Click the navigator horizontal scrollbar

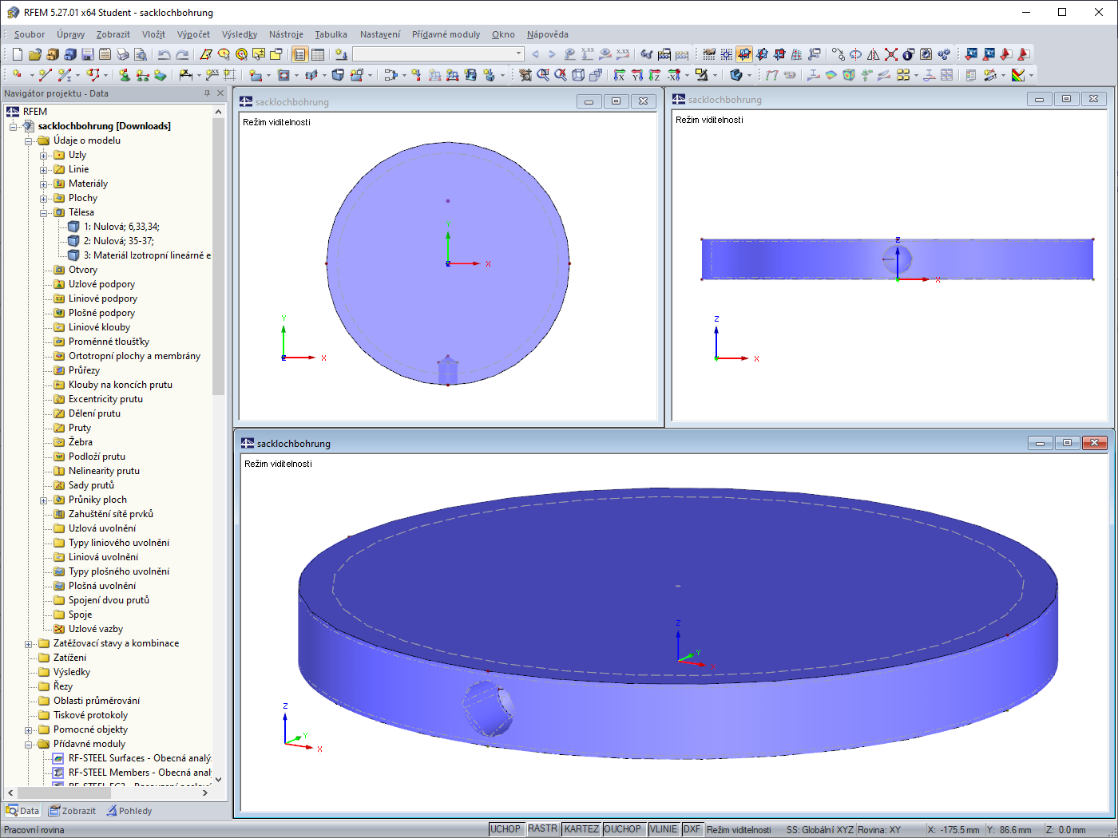coord(64,793)
